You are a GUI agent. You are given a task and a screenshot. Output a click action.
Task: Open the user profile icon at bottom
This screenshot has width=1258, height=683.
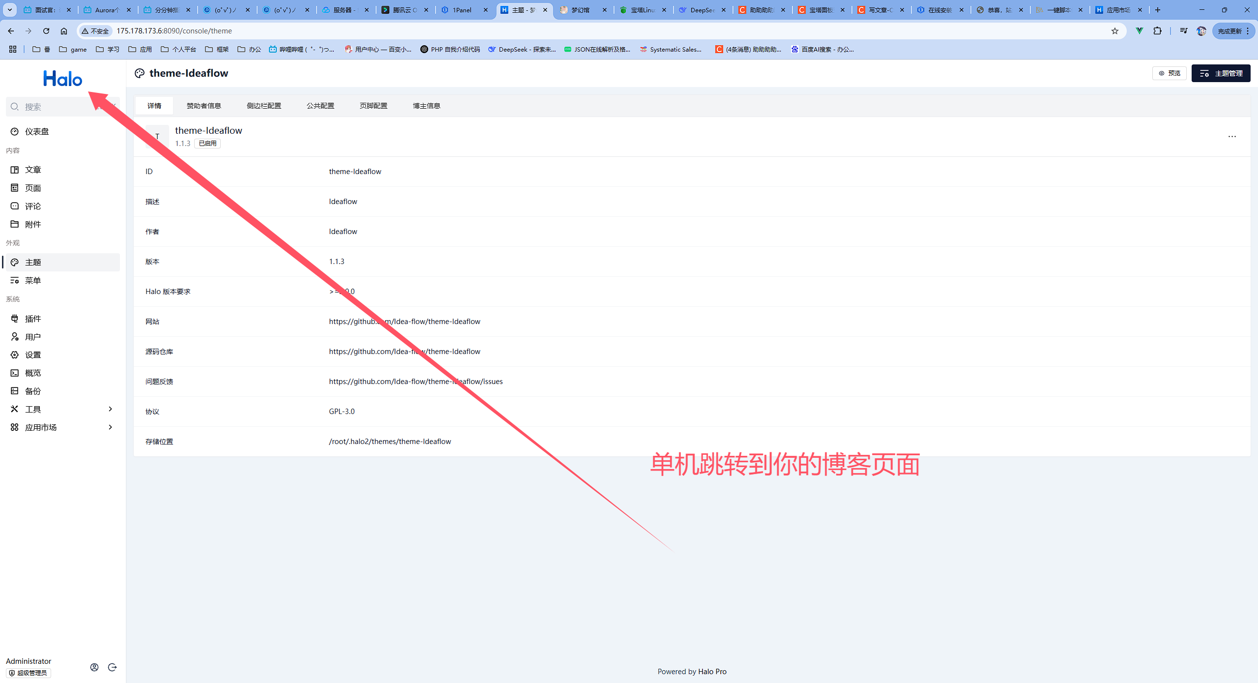pyautogui.click(x=94, y=667)
